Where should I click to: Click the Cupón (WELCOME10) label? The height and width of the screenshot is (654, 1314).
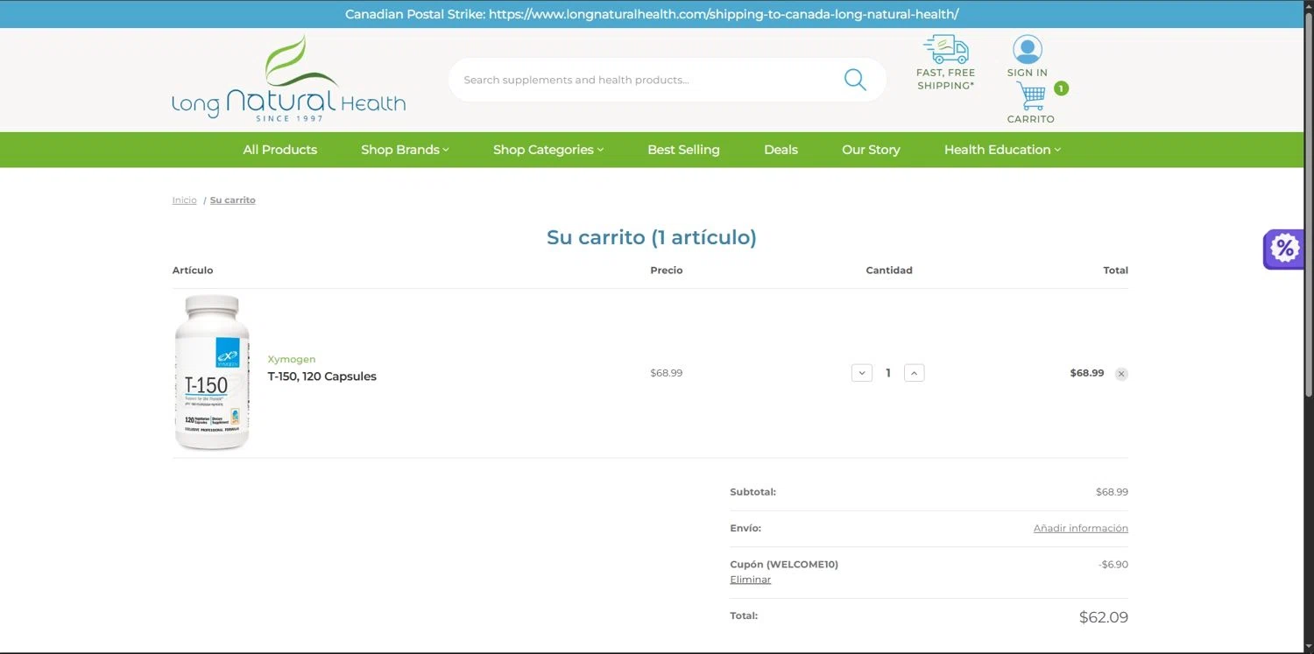tap(784, 565)
